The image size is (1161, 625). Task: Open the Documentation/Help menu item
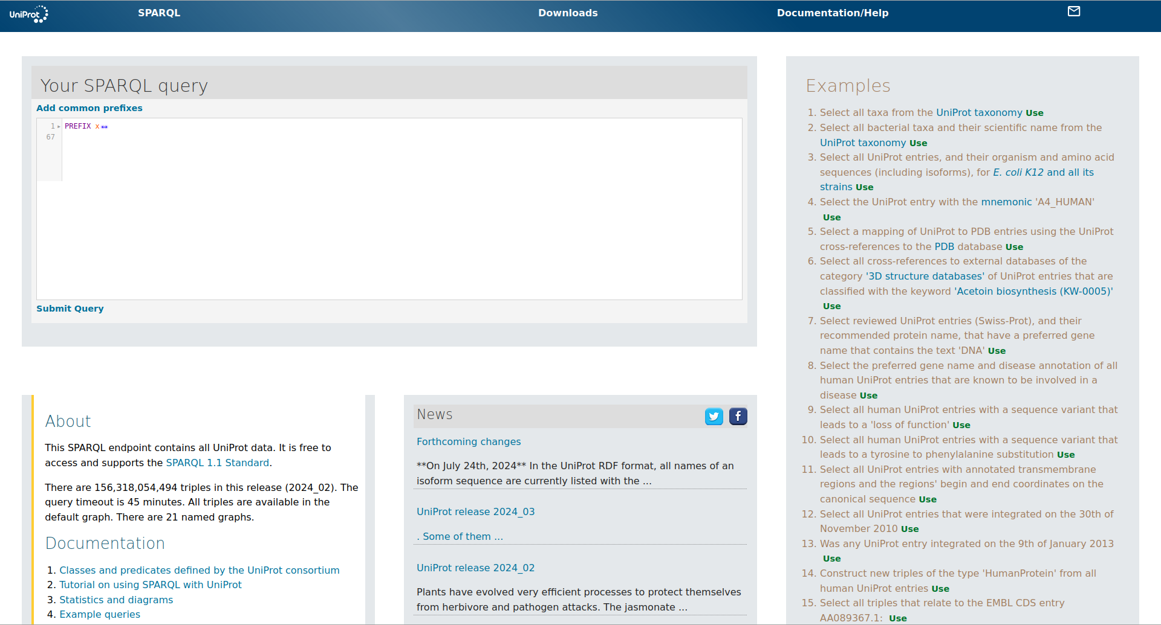833,13
